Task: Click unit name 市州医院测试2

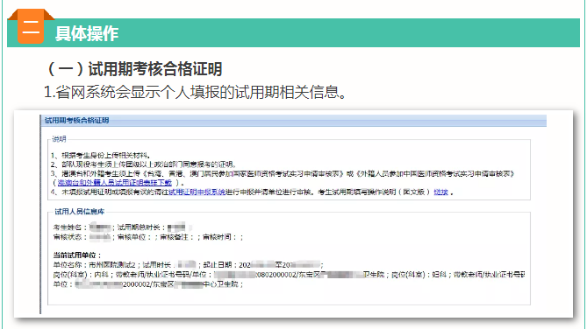Action: click(112, 265)
